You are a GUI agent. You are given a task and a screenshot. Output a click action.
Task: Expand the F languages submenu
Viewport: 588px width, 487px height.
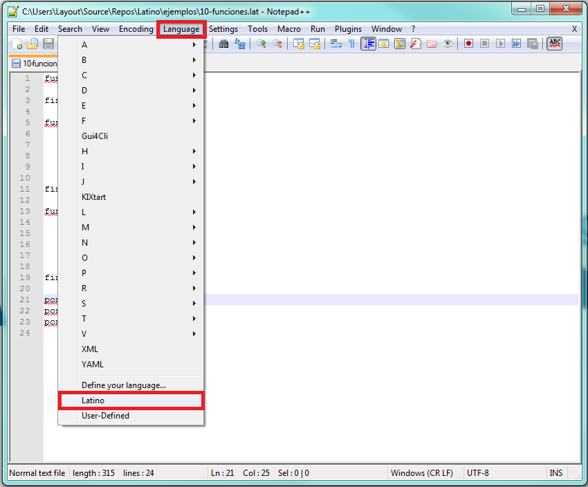coord(131,121)
